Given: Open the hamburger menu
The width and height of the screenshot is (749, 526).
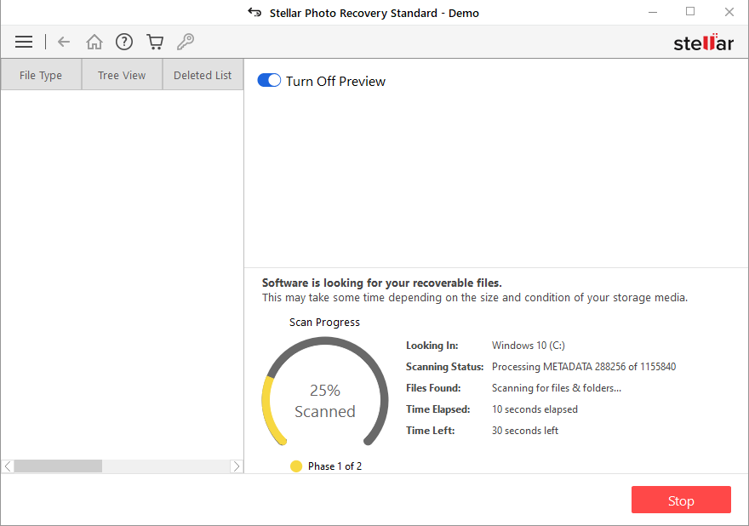Looking at the screenshot, I should (24, 42).
